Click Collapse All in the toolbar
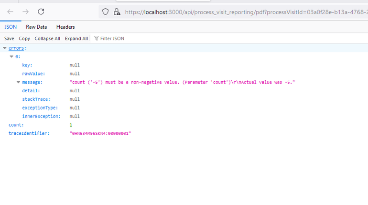368x205 pixels. (47, 38)
